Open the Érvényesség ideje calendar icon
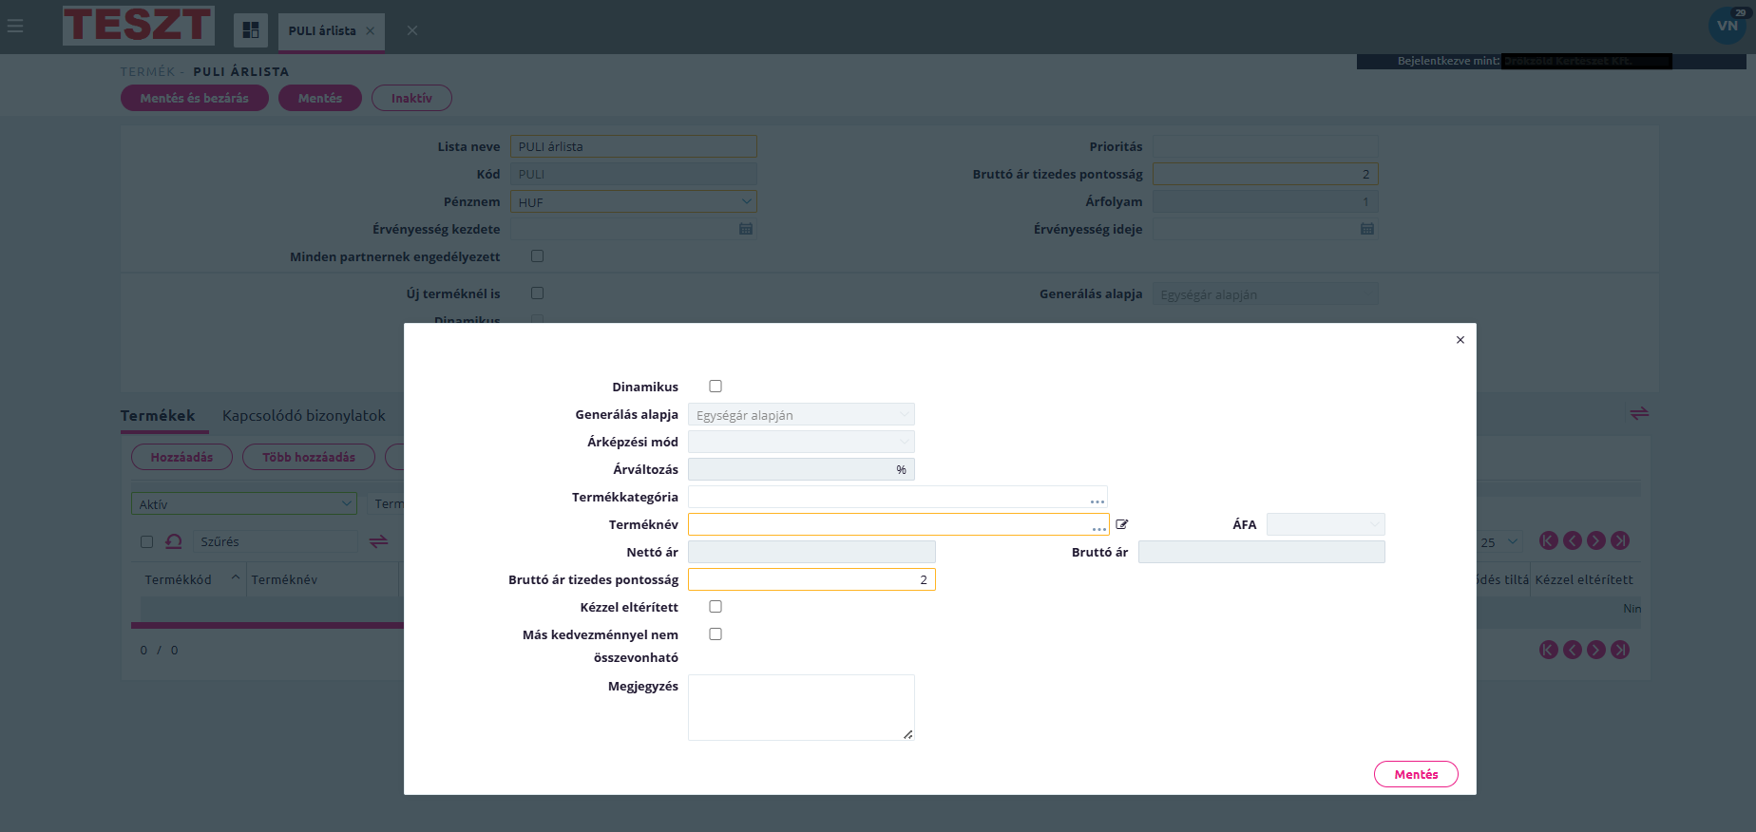The width and height of the screenshot is (1756, 832). point(1367,229)
